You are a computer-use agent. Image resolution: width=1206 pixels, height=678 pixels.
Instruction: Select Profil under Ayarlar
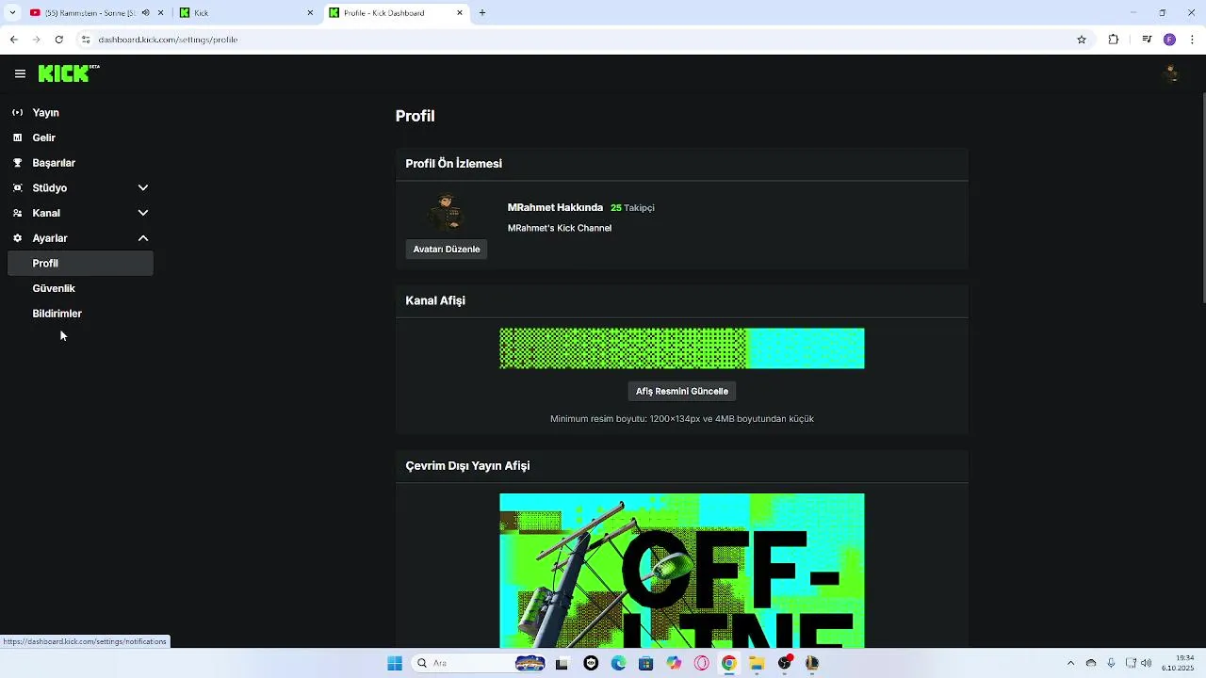pos(80,264)
